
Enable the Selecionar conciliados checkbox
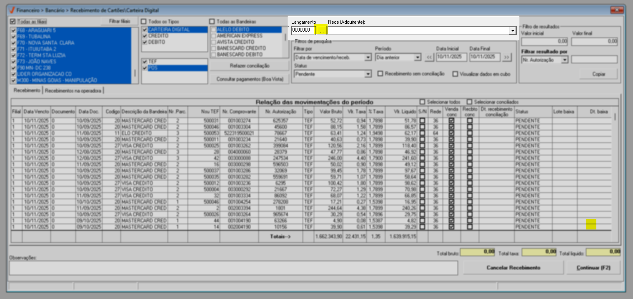point(470,102)
